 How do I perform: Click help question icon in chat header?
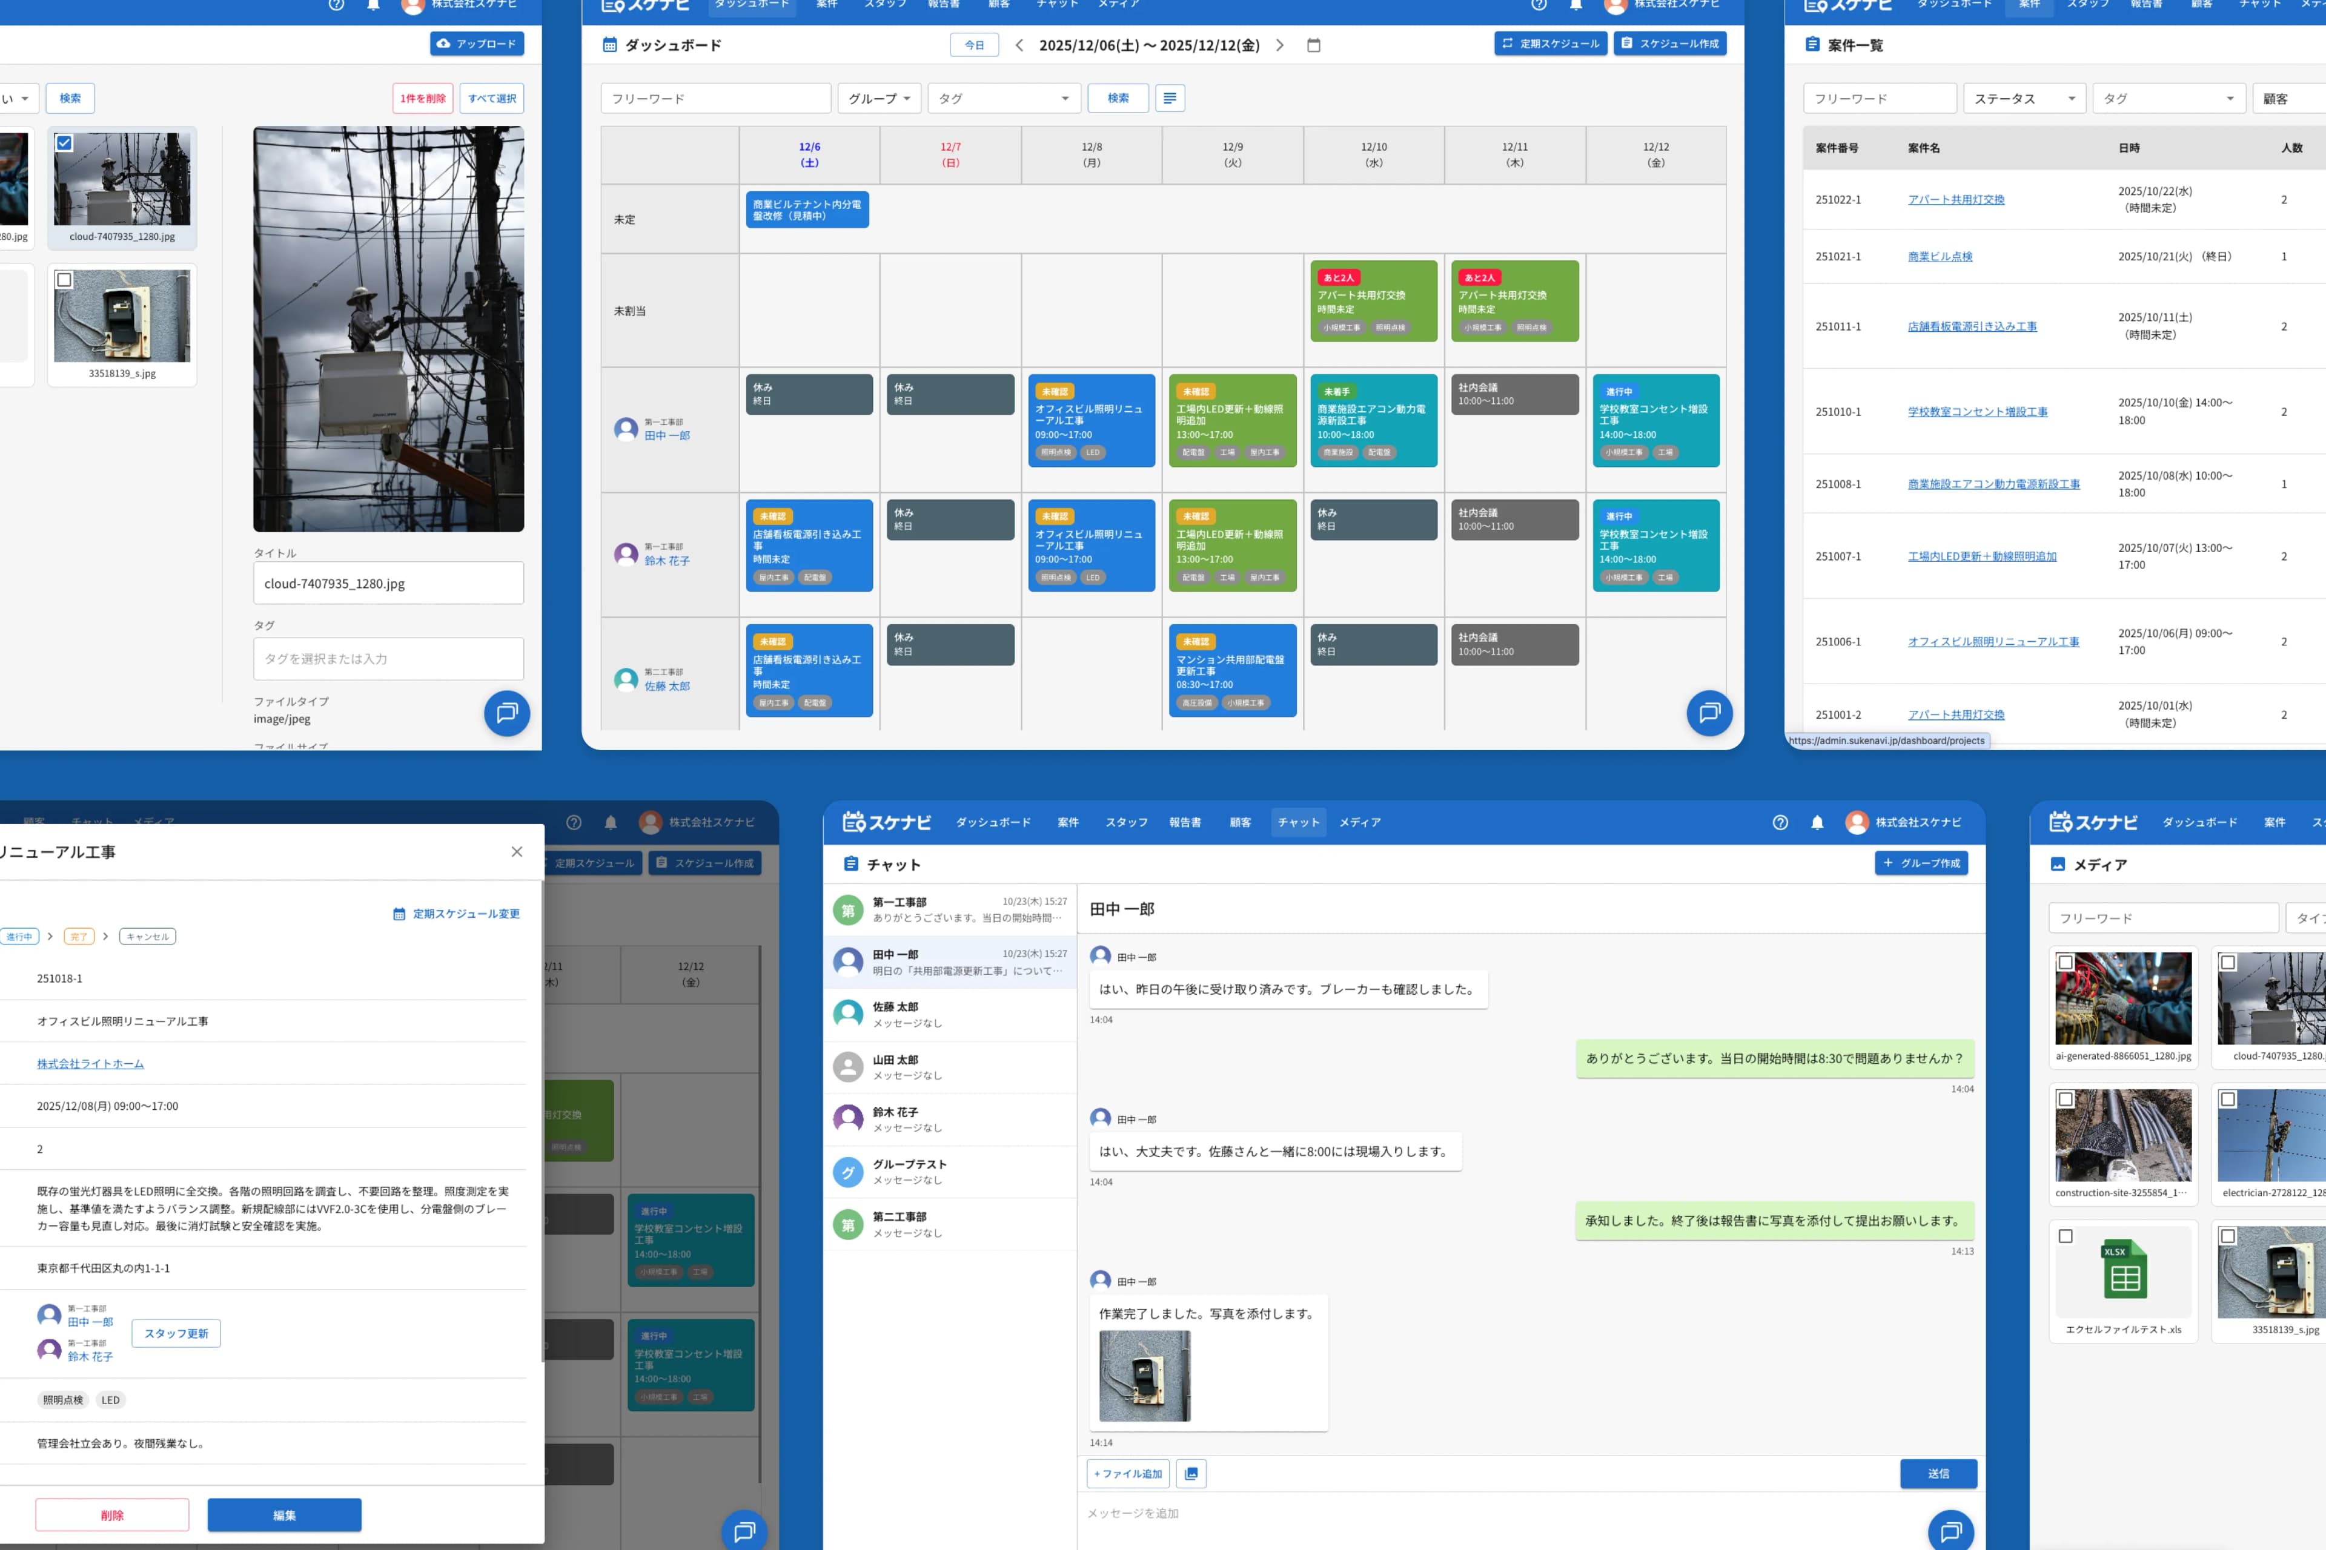click(x=1780, y=822)
